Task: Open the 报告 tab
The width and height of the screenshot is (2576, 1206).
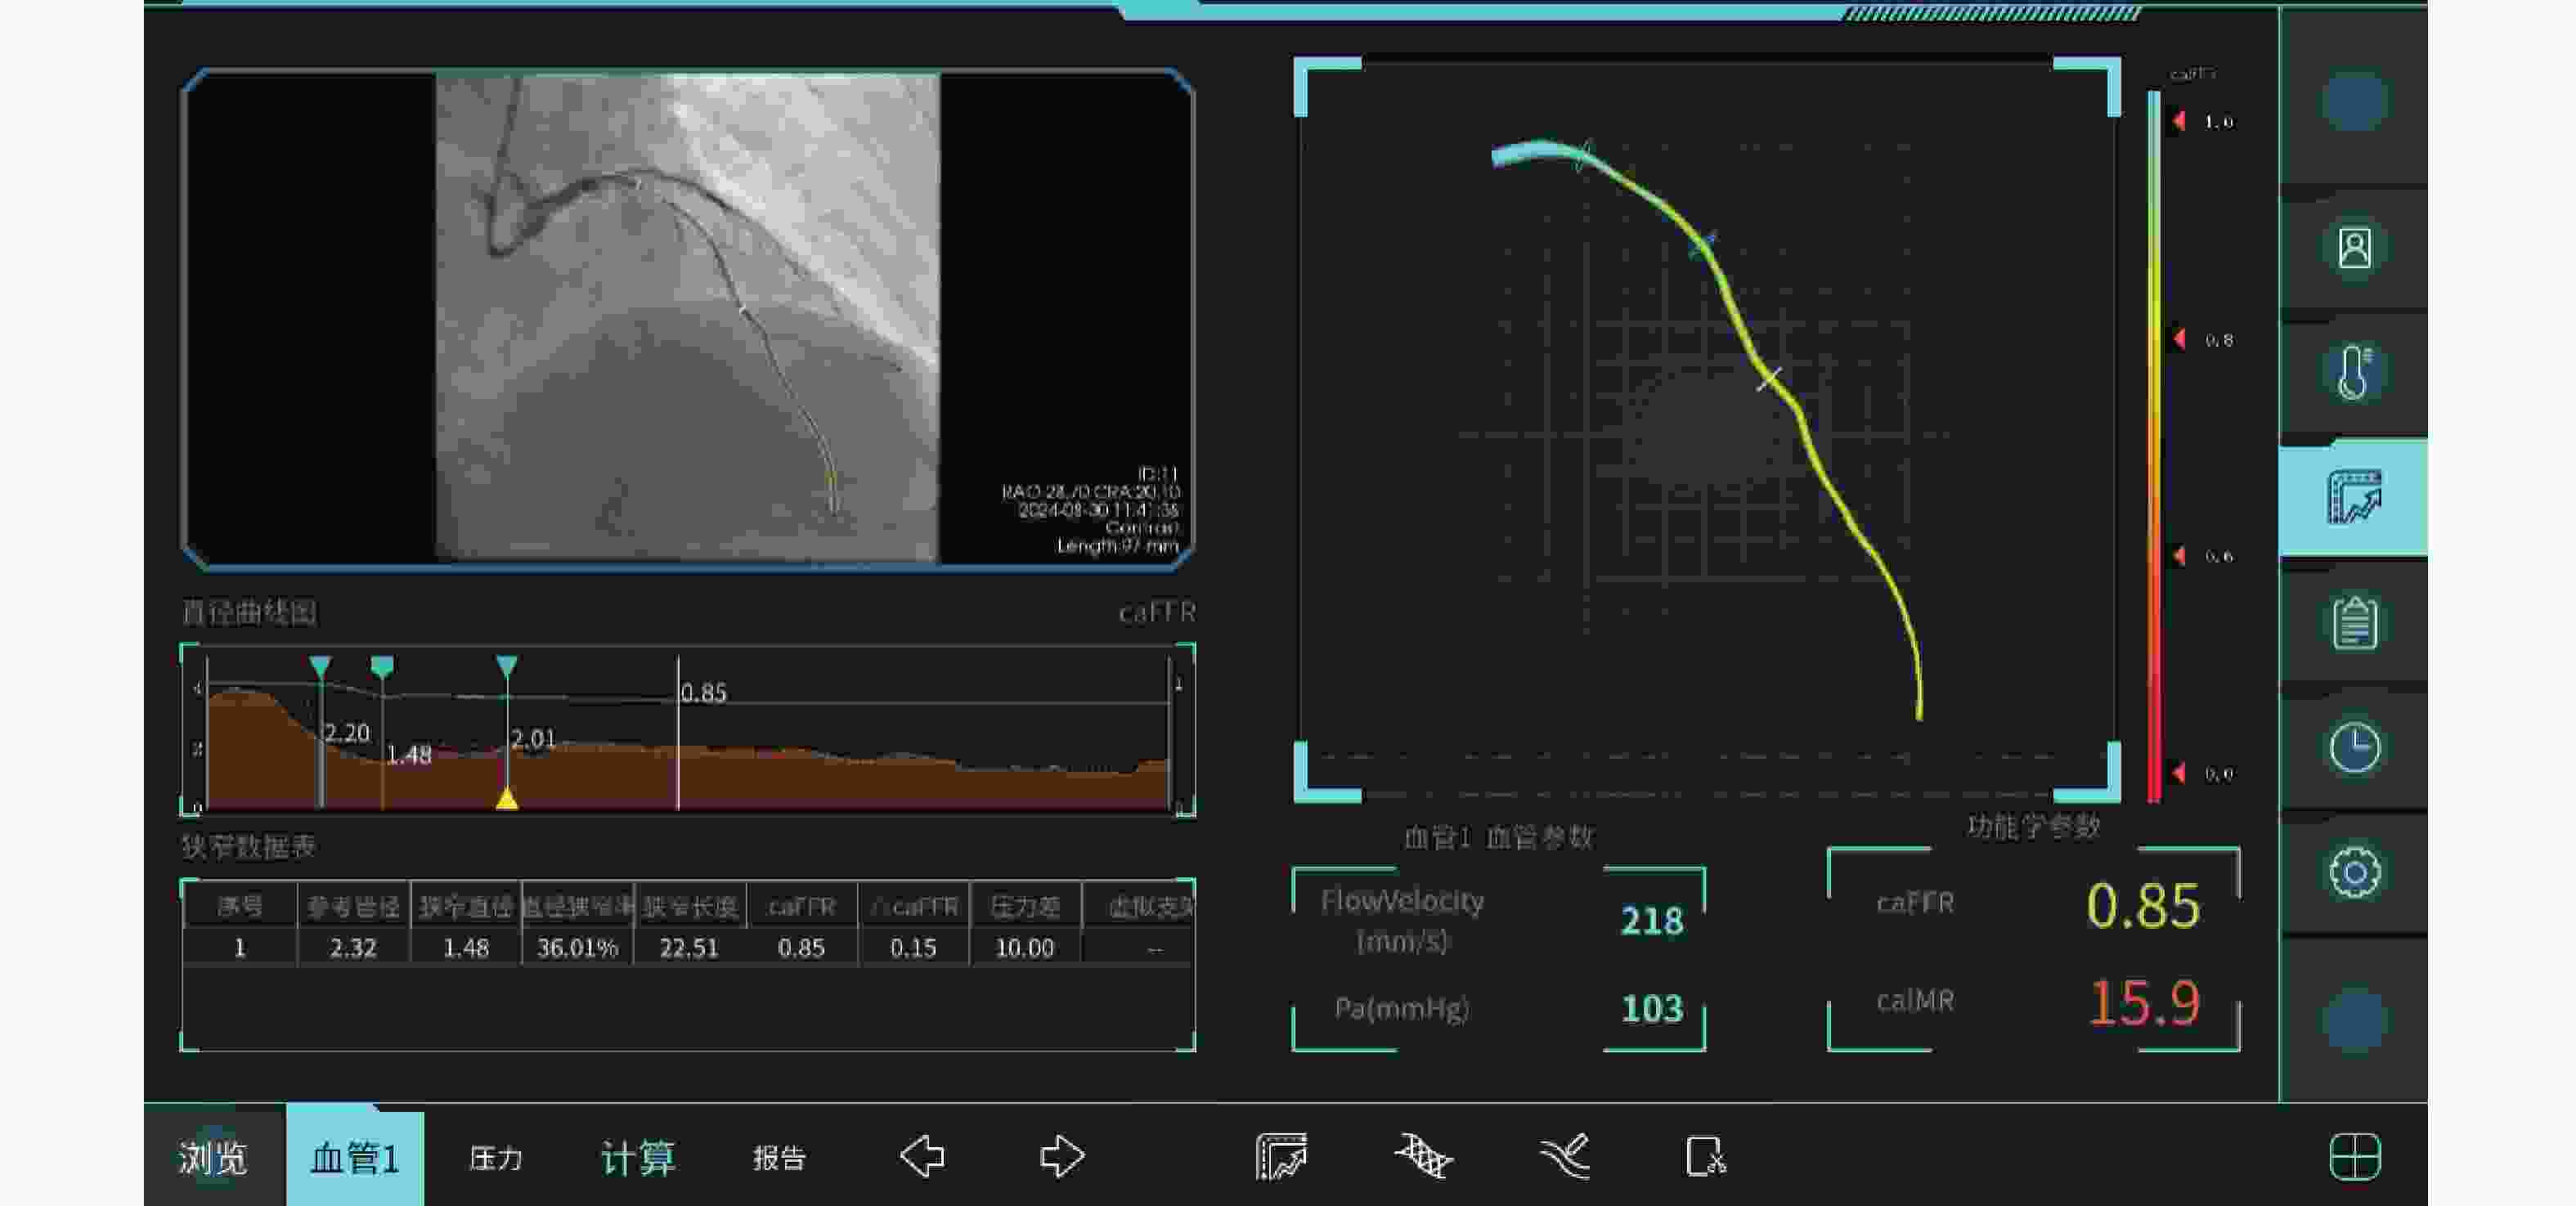Action: tap(779, 1158)
